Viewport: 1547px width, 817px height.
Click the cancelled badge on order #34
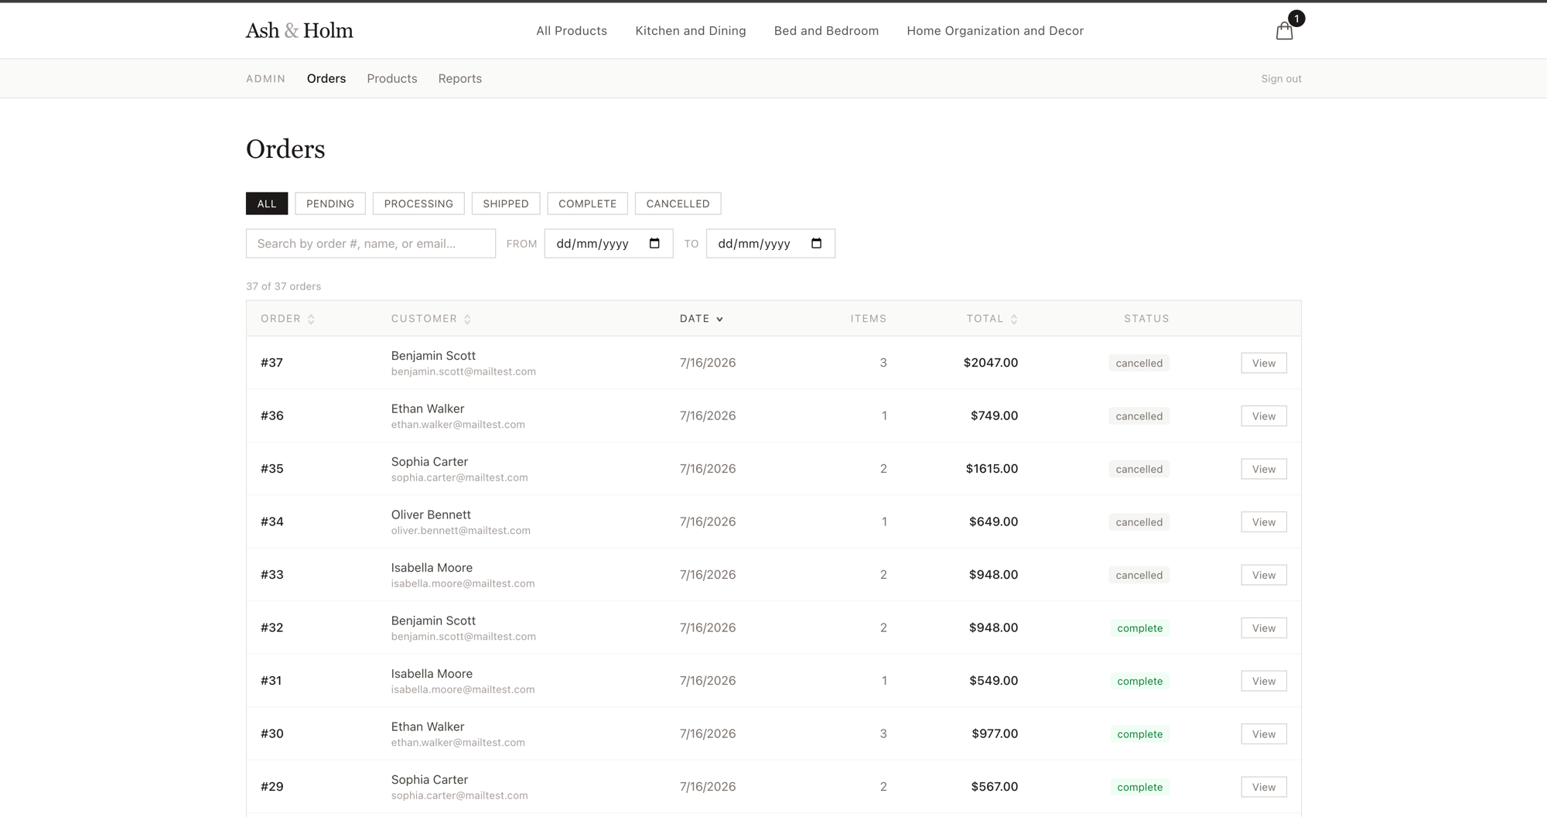coord(1139,521)
